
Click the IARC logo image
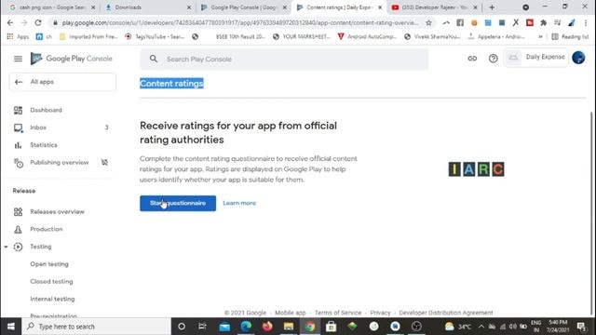476,169
